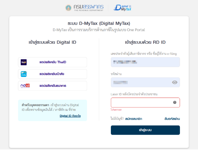
Task: Click the ระบบ D-MyTax (Digital MyTax) heading
Action: [99, 23]
